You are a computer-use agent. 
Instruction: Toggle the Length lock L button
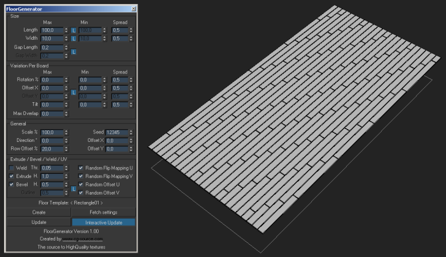point(74,30)
